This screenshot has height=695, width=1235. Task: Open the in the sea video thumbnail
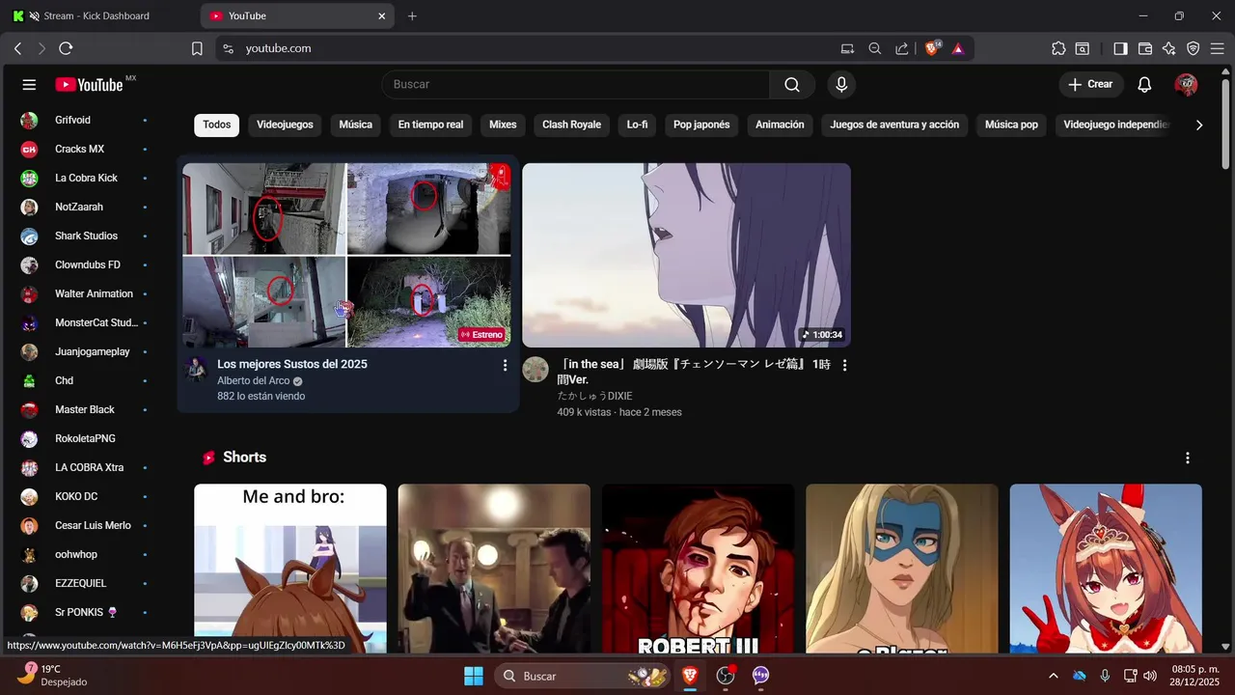coord(686,255)
